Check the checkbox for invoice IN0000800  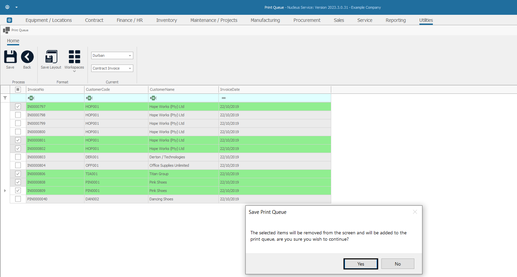(x=18, y=132)
